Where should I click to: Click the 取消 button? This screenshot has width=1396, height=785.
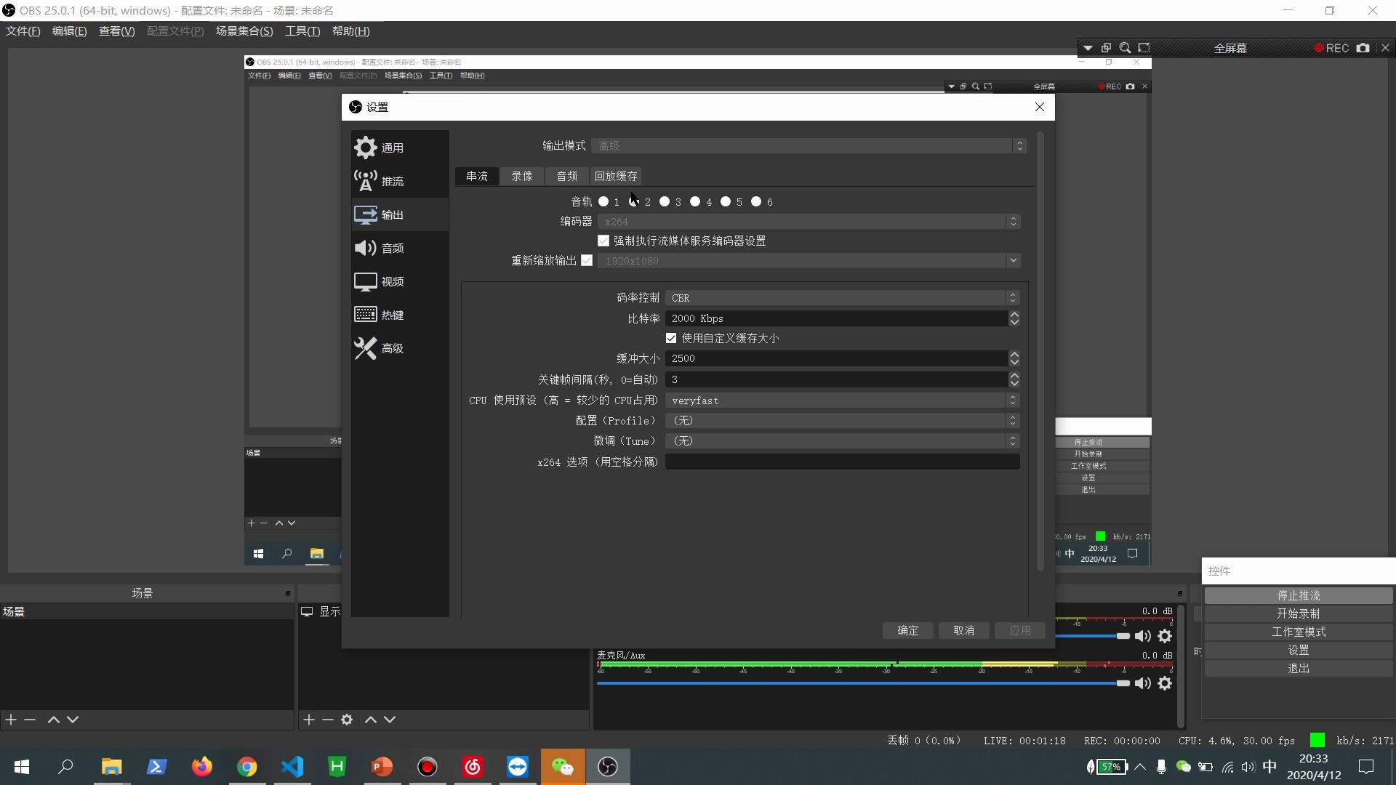click(x=964, y=631)
